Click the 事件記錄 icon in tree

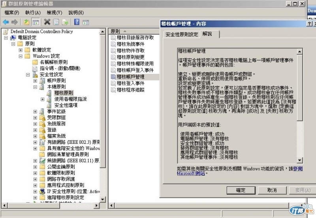(x=42, y=111)
